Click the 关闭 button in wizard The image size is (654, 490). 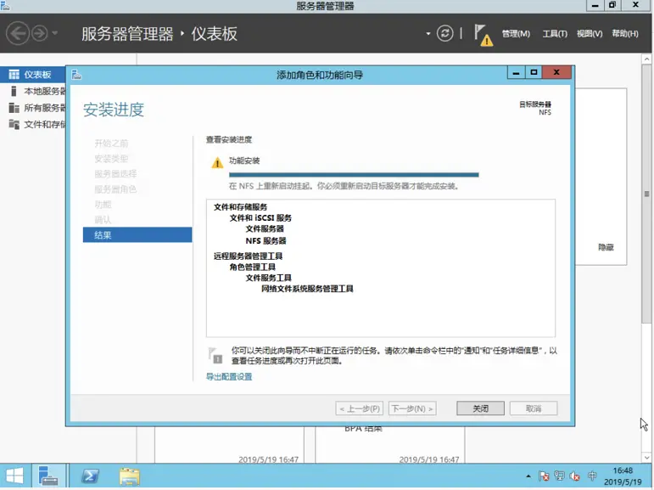click(x=480, y=408)
